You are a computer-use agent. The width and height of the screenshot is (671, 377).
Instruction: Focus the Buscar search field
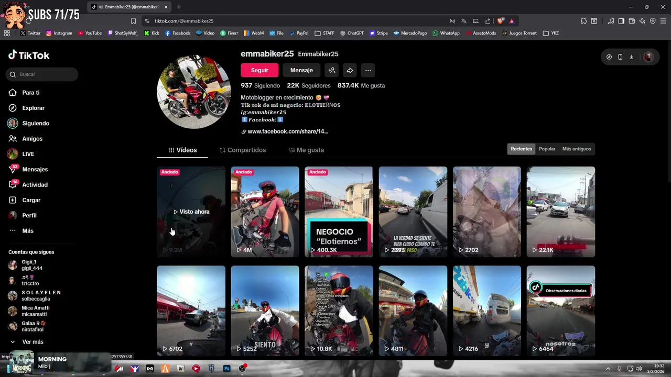[x=42, y=74]
